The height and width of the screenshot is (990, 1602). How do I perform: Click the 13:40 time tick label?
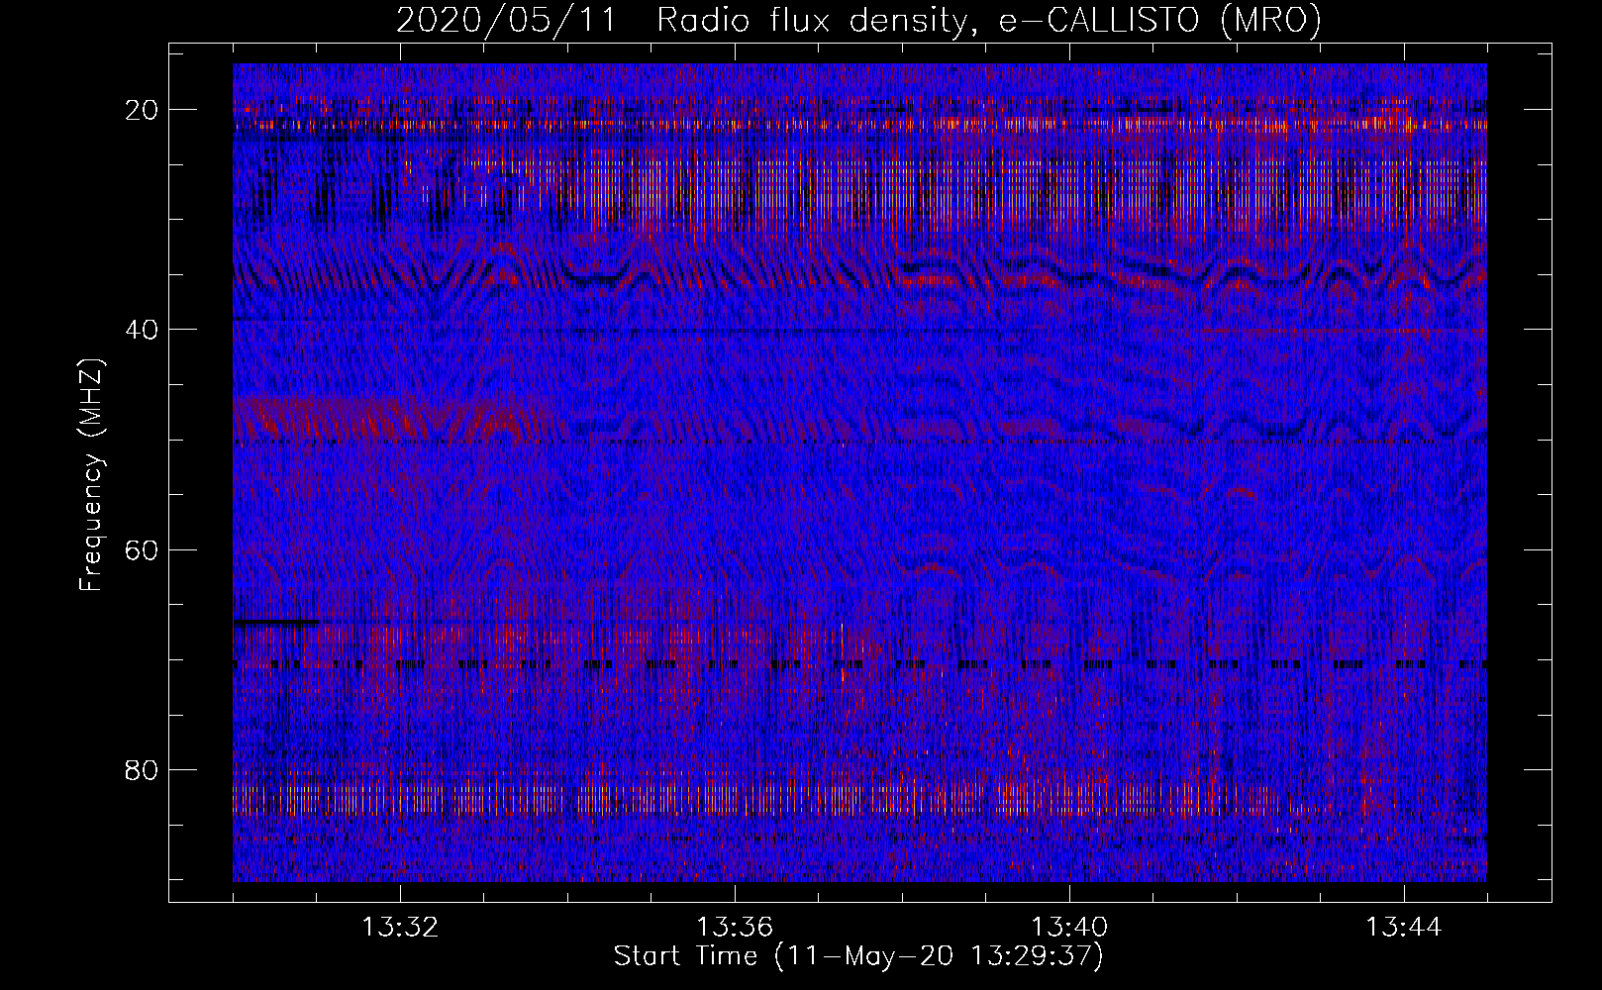[x=1069, y=928]
